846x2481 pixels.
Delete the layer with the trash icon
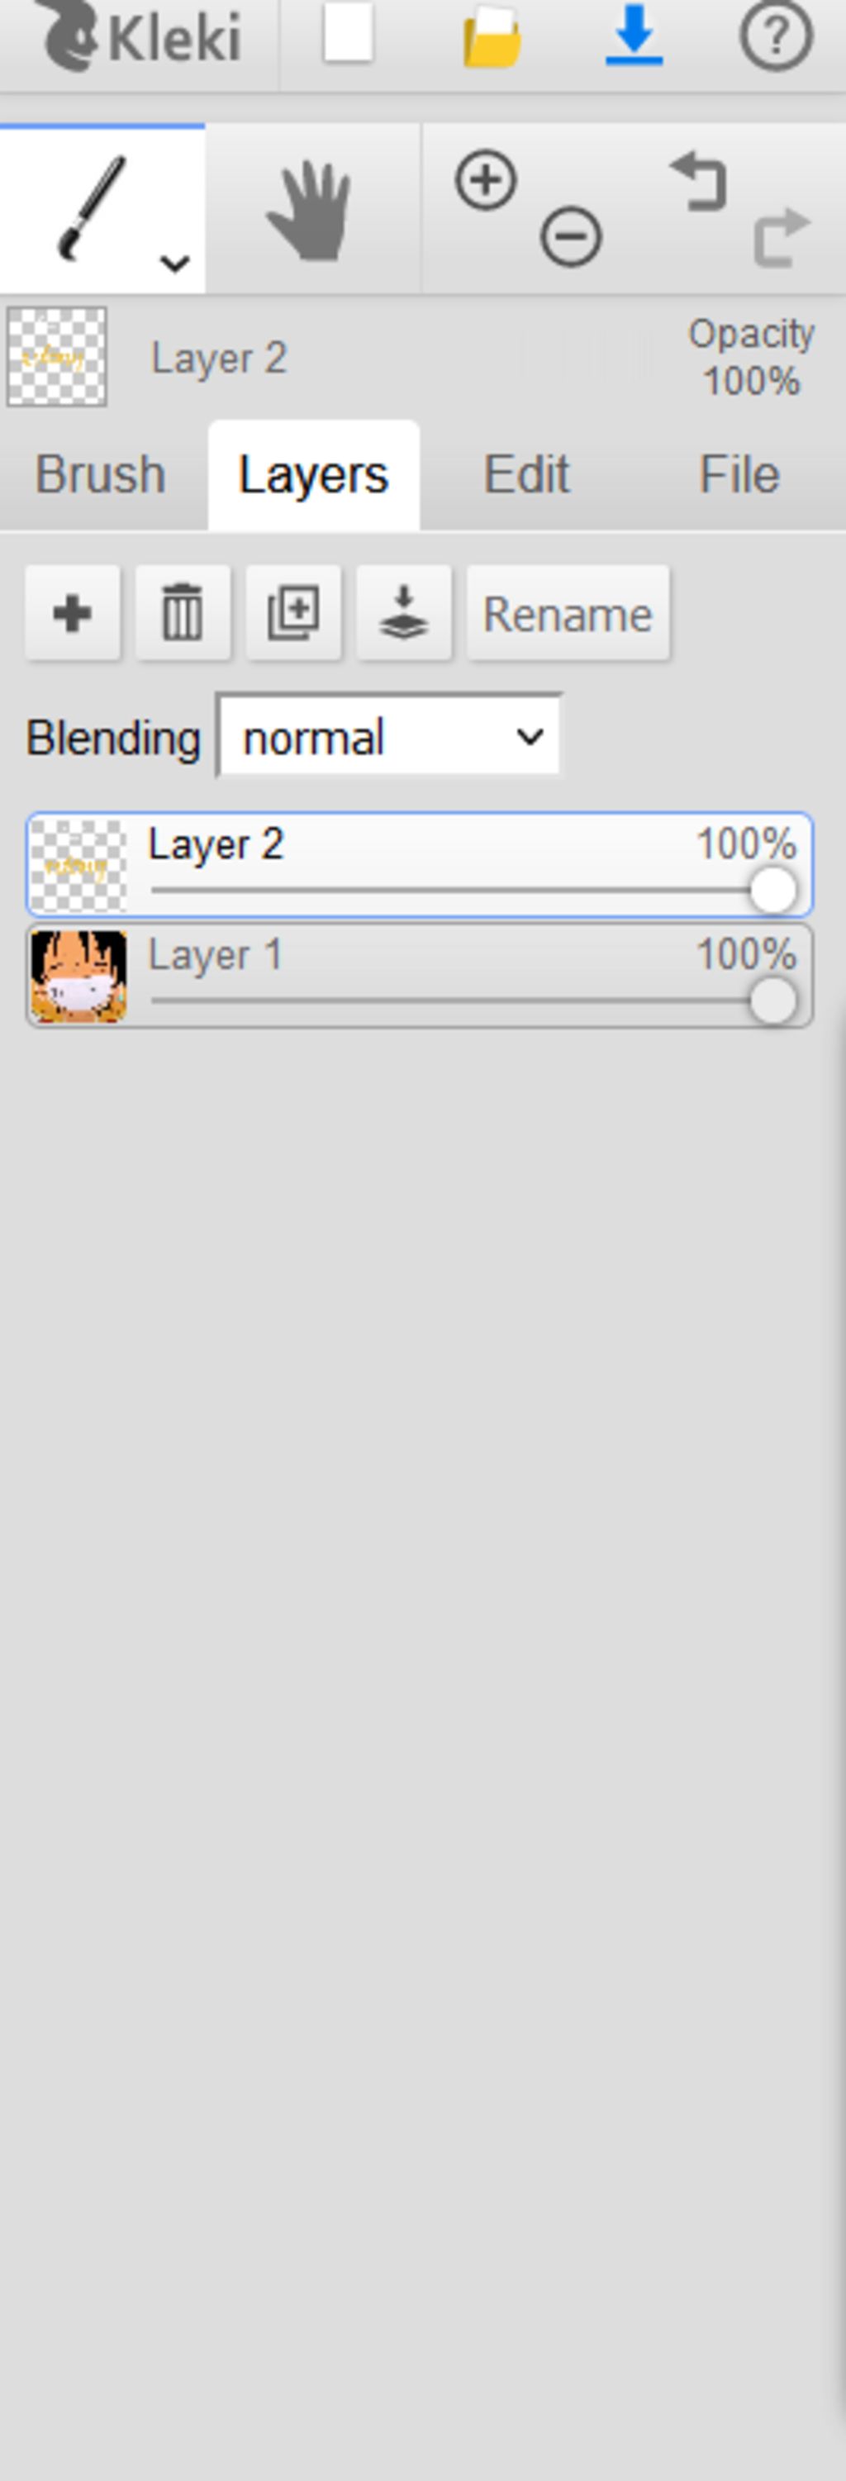click(183, 612)
